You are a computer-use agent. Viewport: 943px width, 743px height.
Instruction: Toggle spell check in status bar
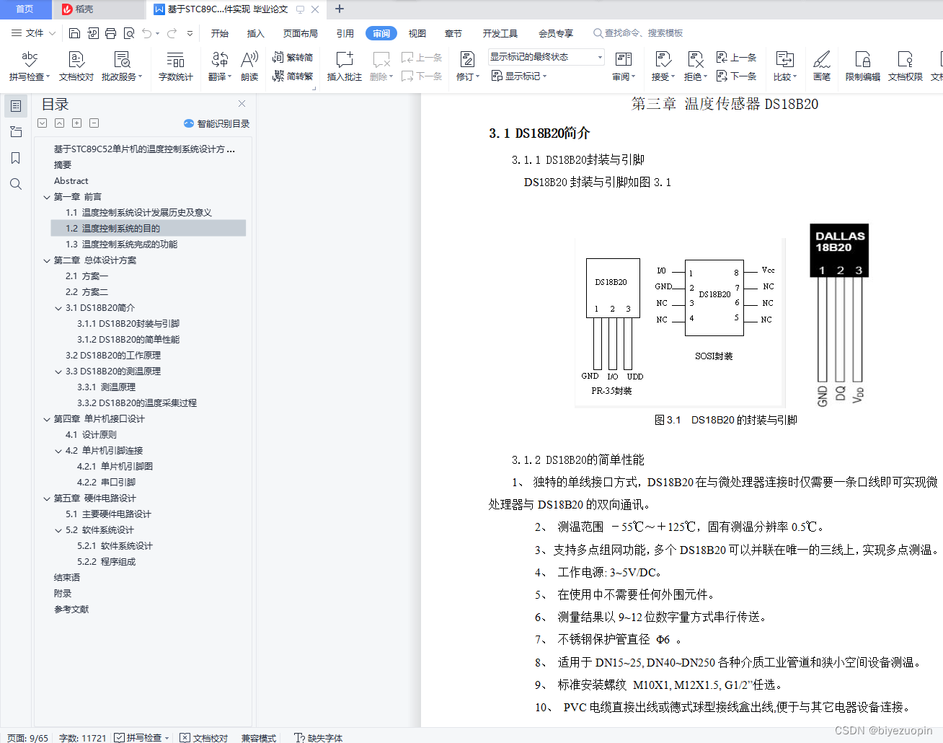[141, 737]
